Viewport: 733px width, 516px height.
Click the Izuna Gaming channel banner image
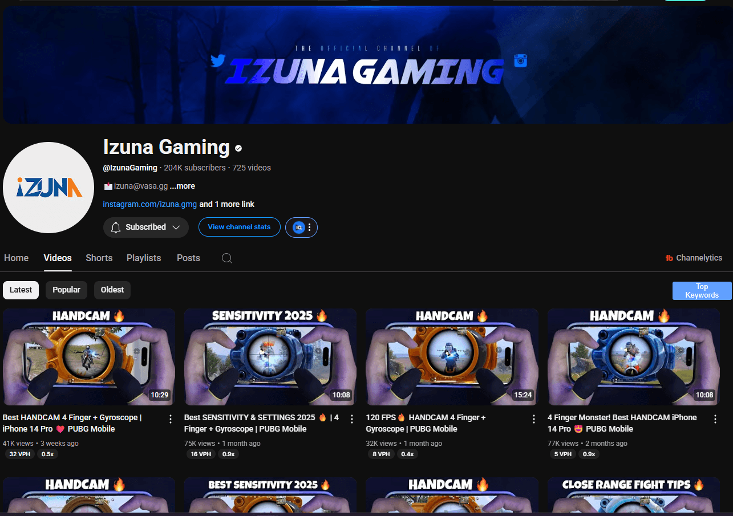coord(368,64)
